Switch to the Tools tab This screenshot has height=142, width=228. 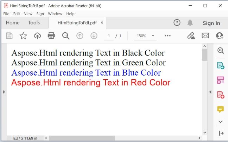(x=34, y=23)
